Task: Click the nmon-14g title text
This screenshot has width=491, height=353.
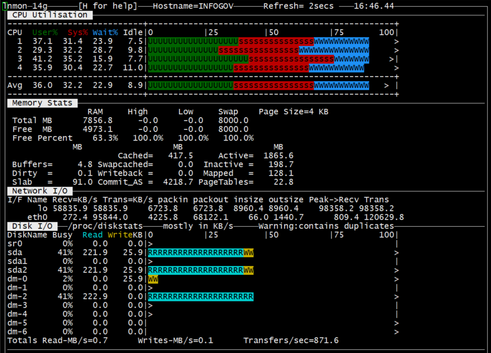Action: tap(28, 6)
